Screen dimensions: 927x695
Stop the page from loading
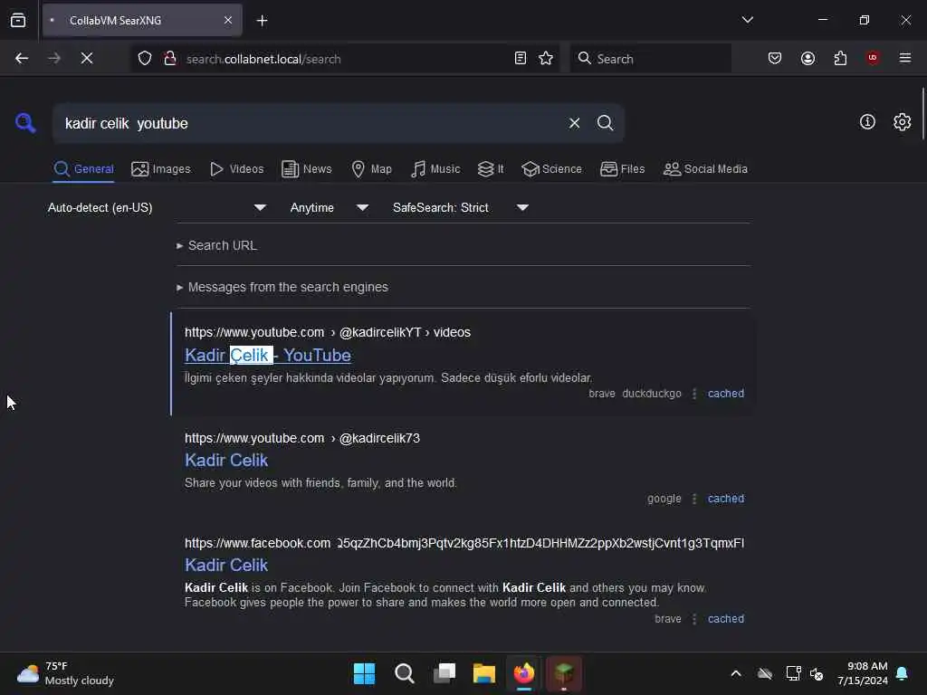pos(87,58)
